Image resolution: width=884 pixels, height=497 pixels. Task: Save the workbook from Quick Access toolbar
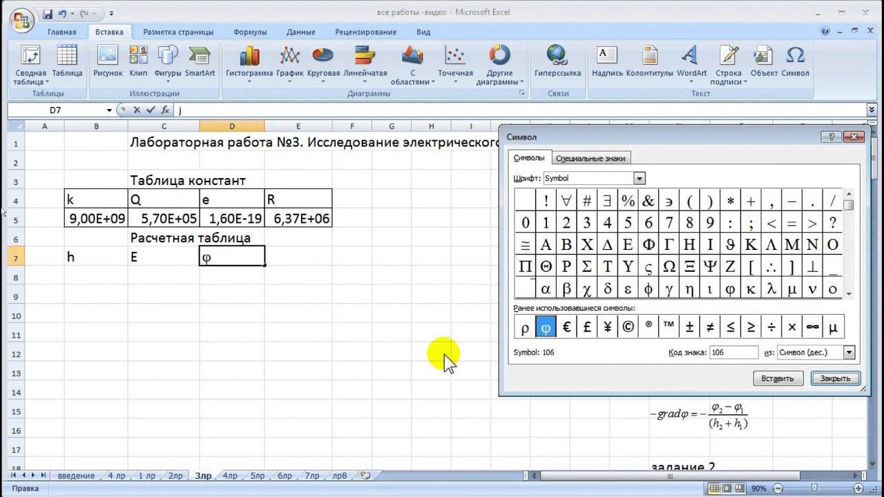pos(47,14)
